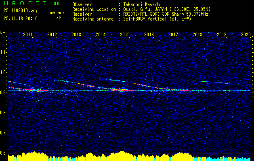Click the 0.6 frequency axis label
This screenshot has height=161, width=254.
click(3, 153)
